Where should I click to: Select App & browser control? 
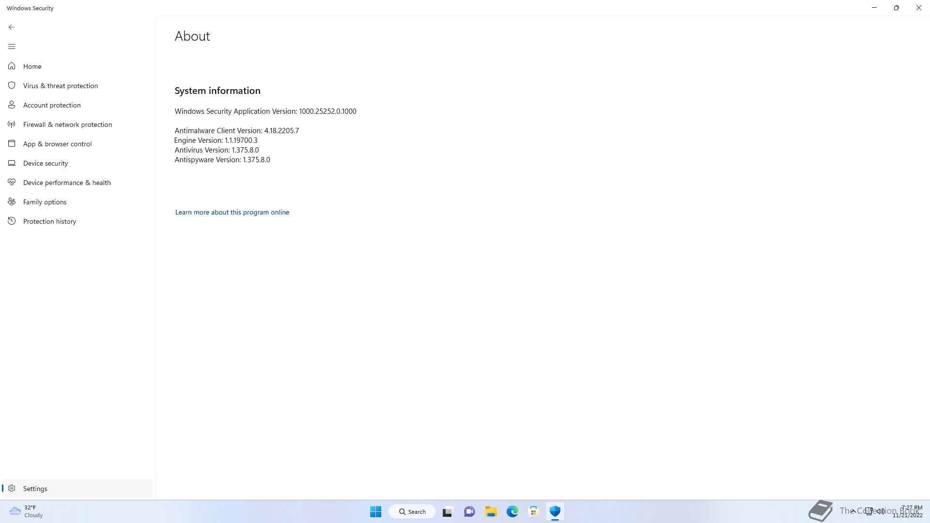pyautogui.click(x=77, y=144)
